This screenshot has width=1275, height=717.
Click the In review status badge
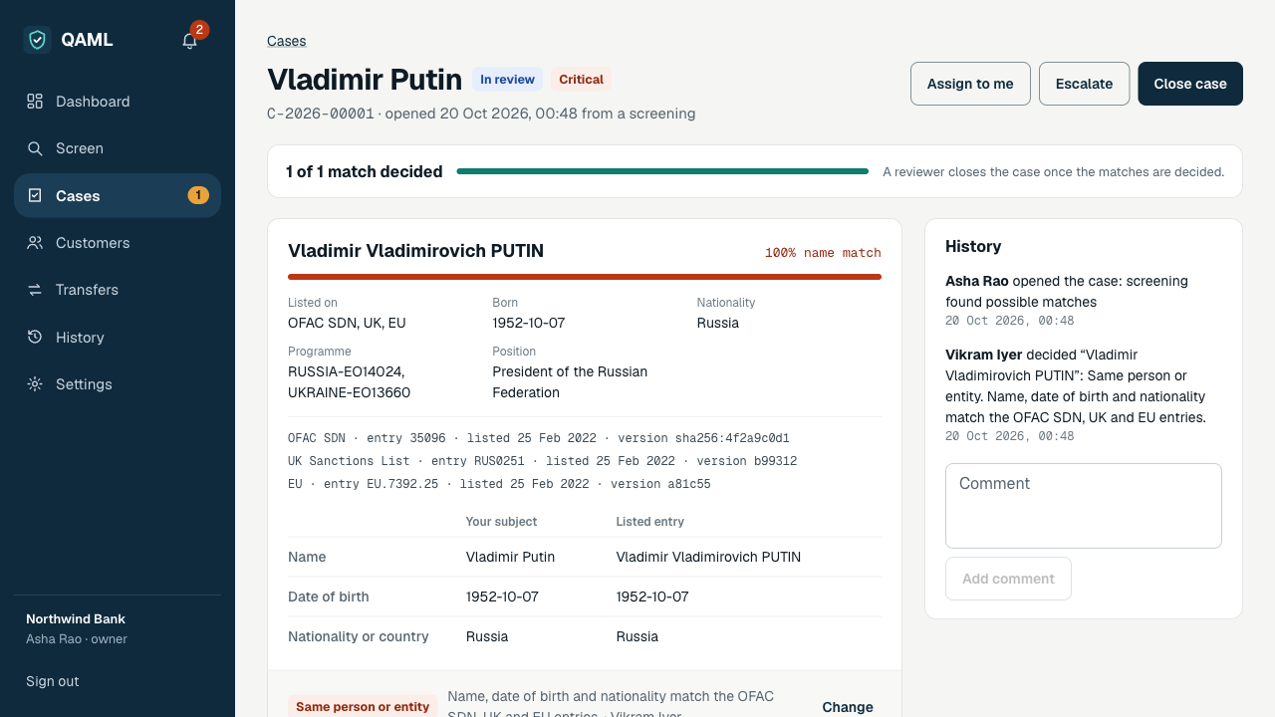[507, 80]
